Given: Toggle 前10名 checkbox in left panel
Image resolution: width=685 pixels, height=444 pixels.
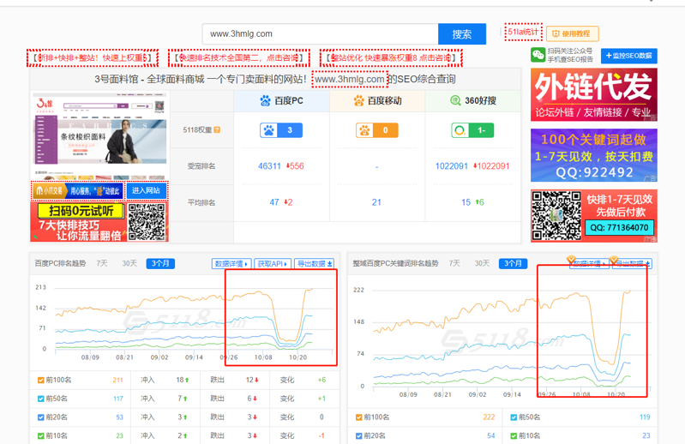Looking at the screenshot, I should tap(40, 435).
